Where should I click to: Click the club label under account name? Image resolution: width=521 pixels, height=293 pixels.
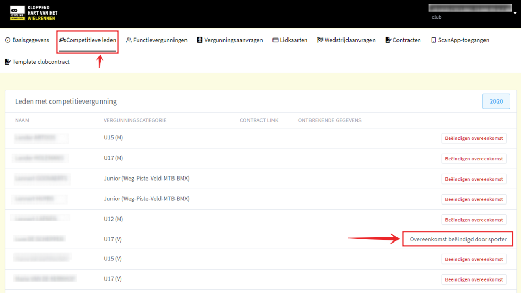(436, 17)
